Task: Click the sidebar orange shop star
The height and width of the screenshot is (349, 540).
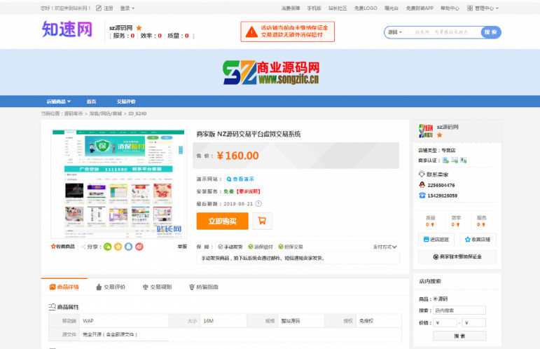Action: pyautogui.click(x=439, y=135)
